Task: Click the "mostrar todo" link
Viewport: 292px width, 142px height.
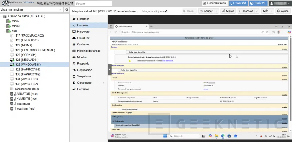Action: pyautogui.click(x=282, y=44)
